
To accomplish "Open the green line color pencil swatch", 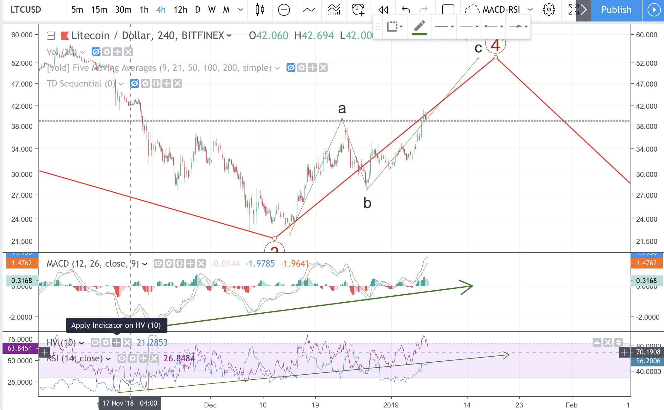I will click(420, 27).
